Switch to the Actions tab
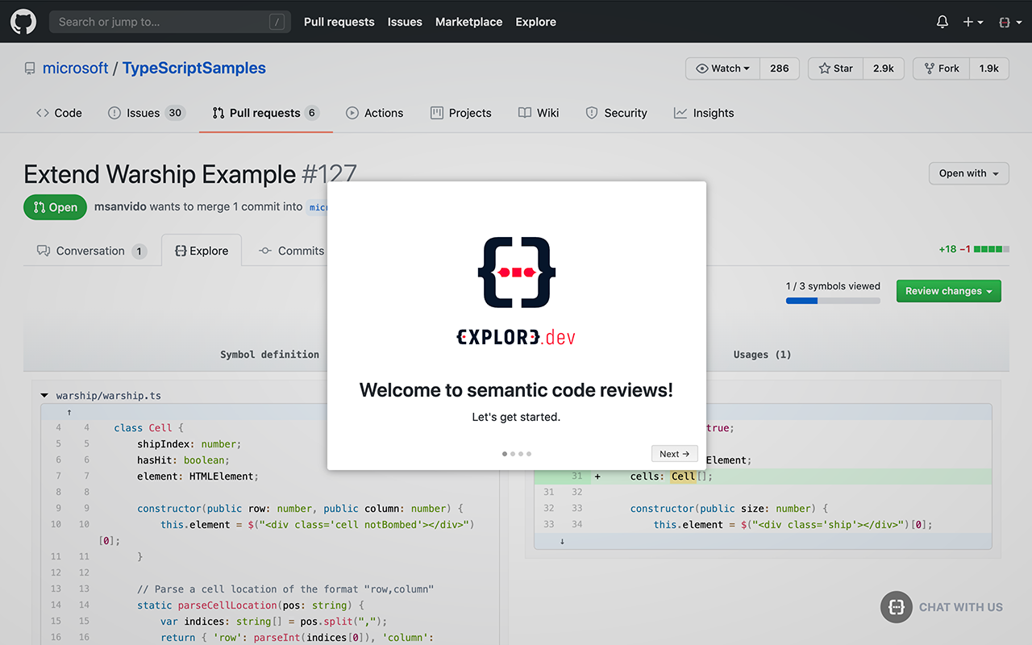Image resolution: width=1032 pixels, height=645 pixels. (x=374, y=113)
